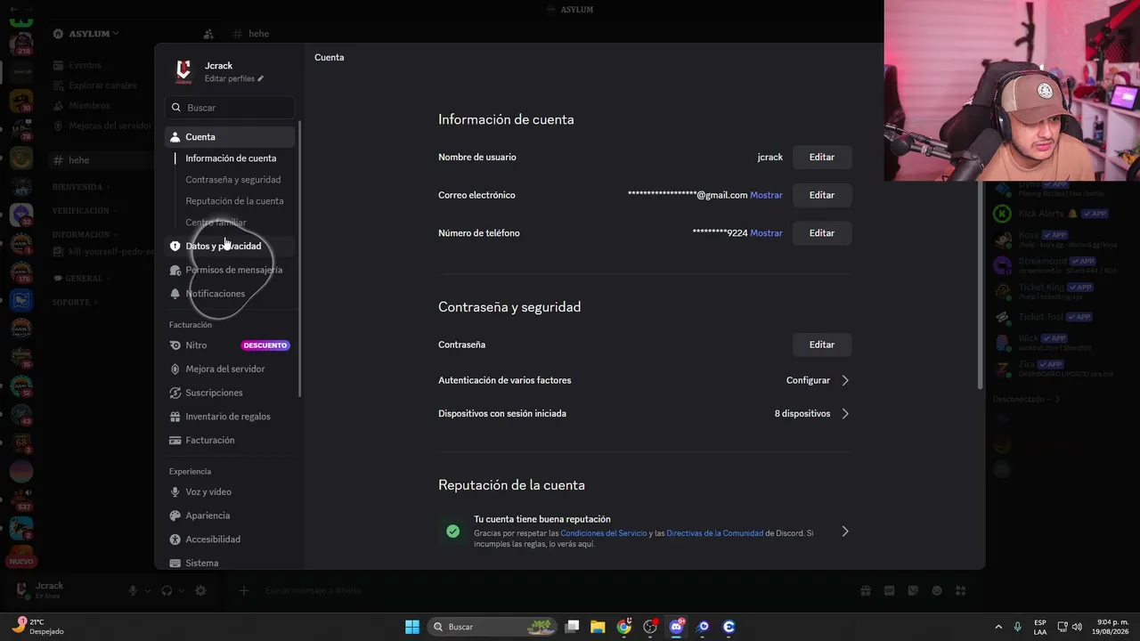Screen dimensions: 1140x641
Task: Click the Facturación credit card icon
Action: (x=175, y=441)
